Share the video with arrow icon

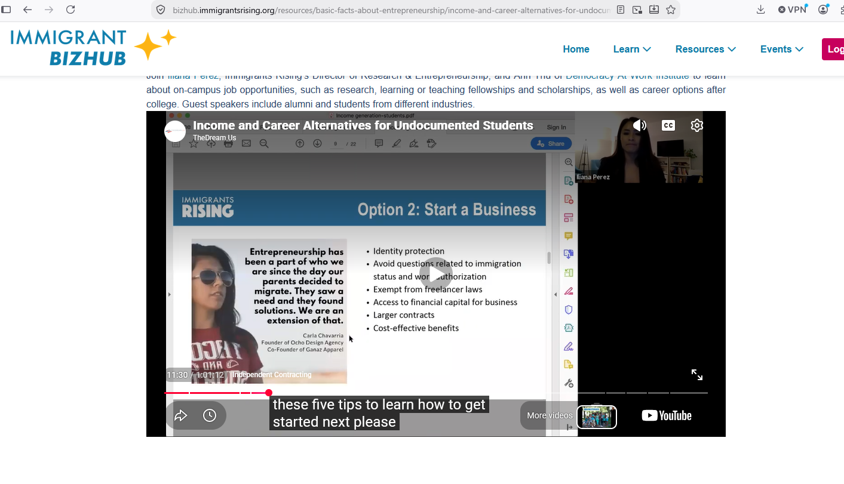[181, 415]
